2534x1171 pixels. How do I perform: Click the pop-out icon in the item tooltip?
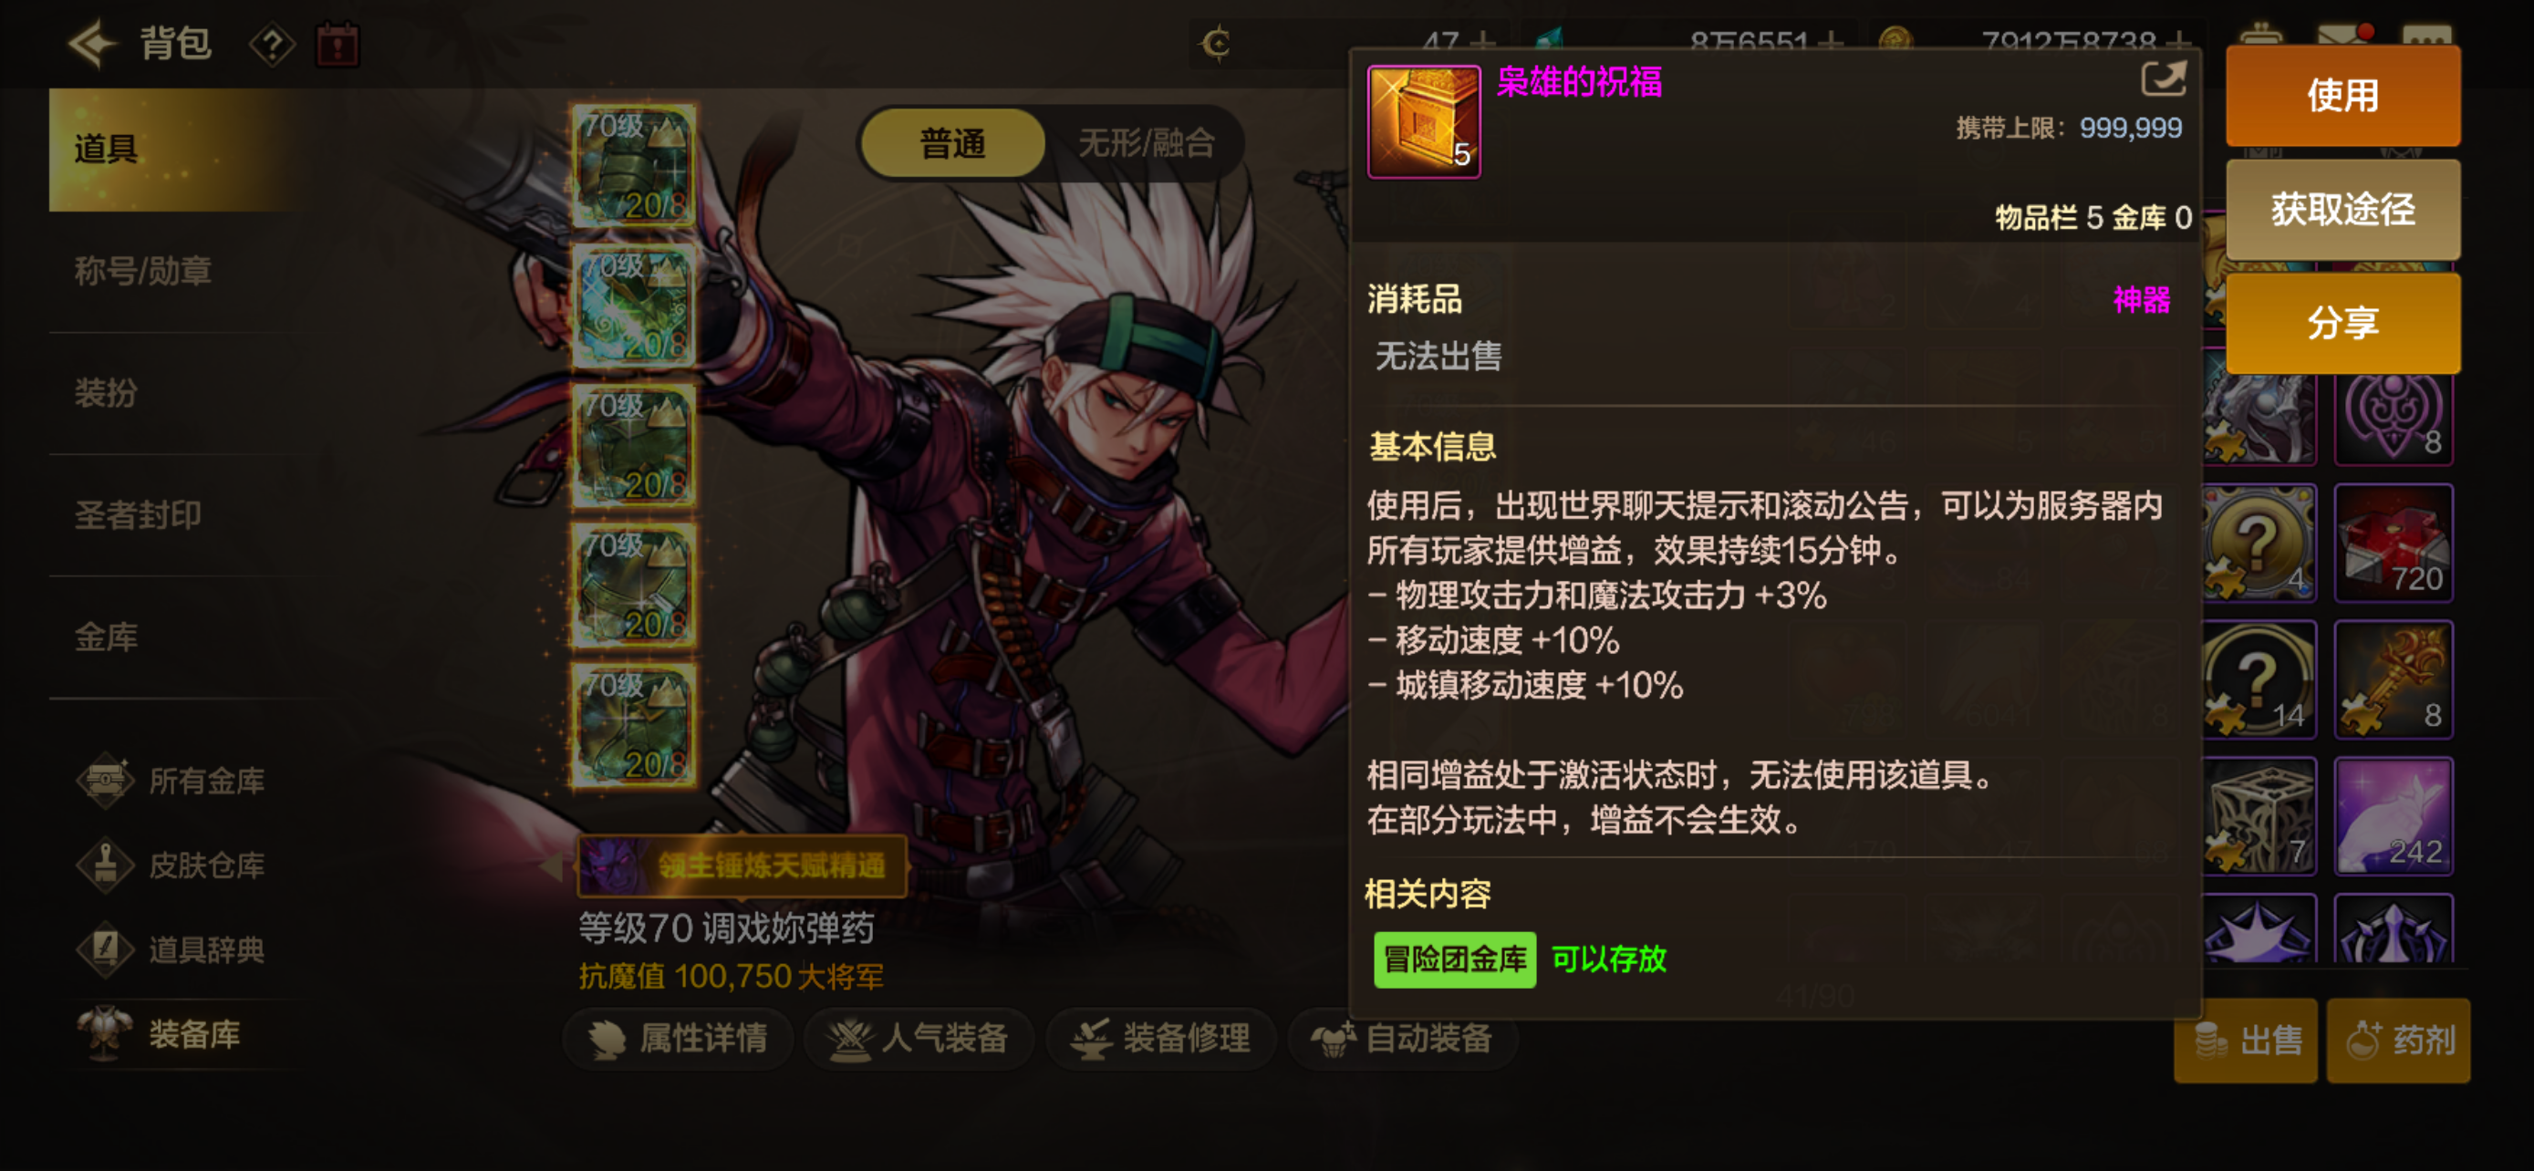[2163, 78]
